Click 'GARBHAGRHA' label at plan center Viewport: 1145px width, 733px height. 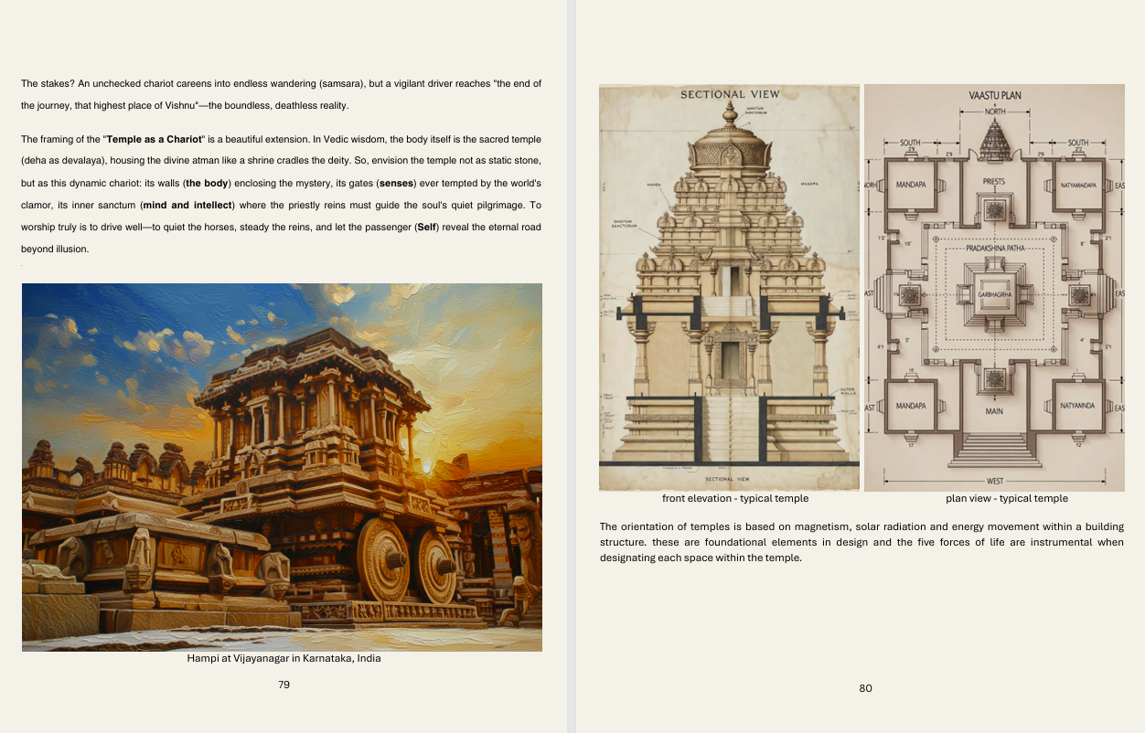pos(994,296)
